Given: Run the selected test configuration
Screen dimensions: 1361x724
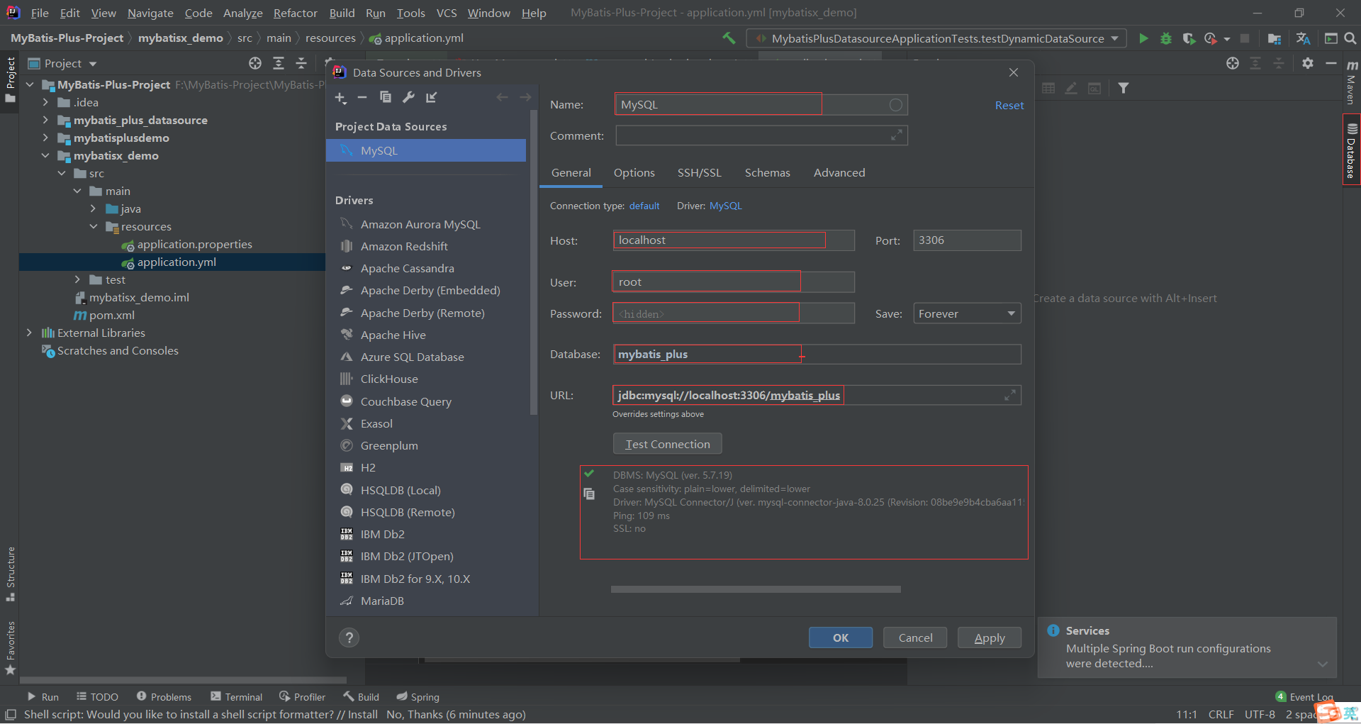Looking at the screenshot, I should click(1143, 38).
